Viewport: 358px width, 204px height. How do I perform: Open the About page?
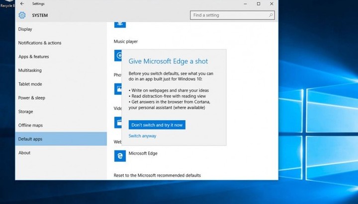pos(24,153)
